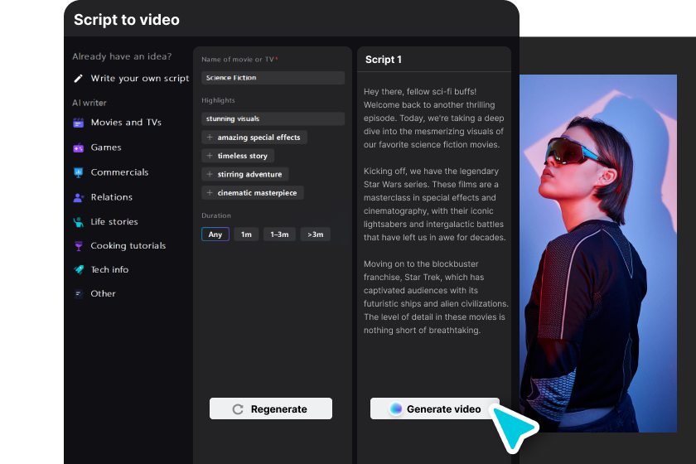Add the stirring adventure highlight
Image resolution: width=696 pixels, height=464 pixels.
[x=245, y=174]
